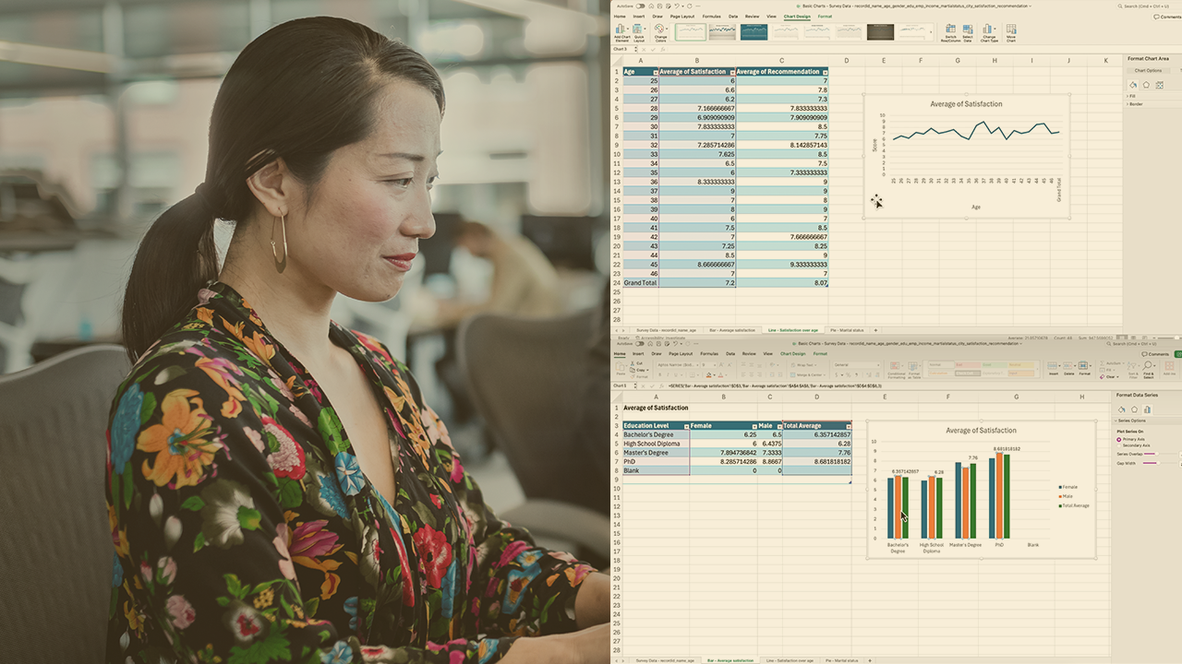The image size is (1182, 664).
Task: Click Change Chart Type icon
Action: pos(989,32)
